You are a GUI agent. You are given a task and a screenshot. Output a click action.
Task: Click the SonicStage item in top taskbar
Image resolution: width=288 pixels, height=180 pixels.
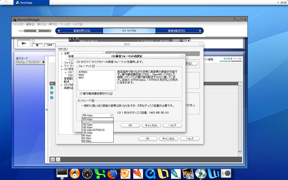pos(31,3)
